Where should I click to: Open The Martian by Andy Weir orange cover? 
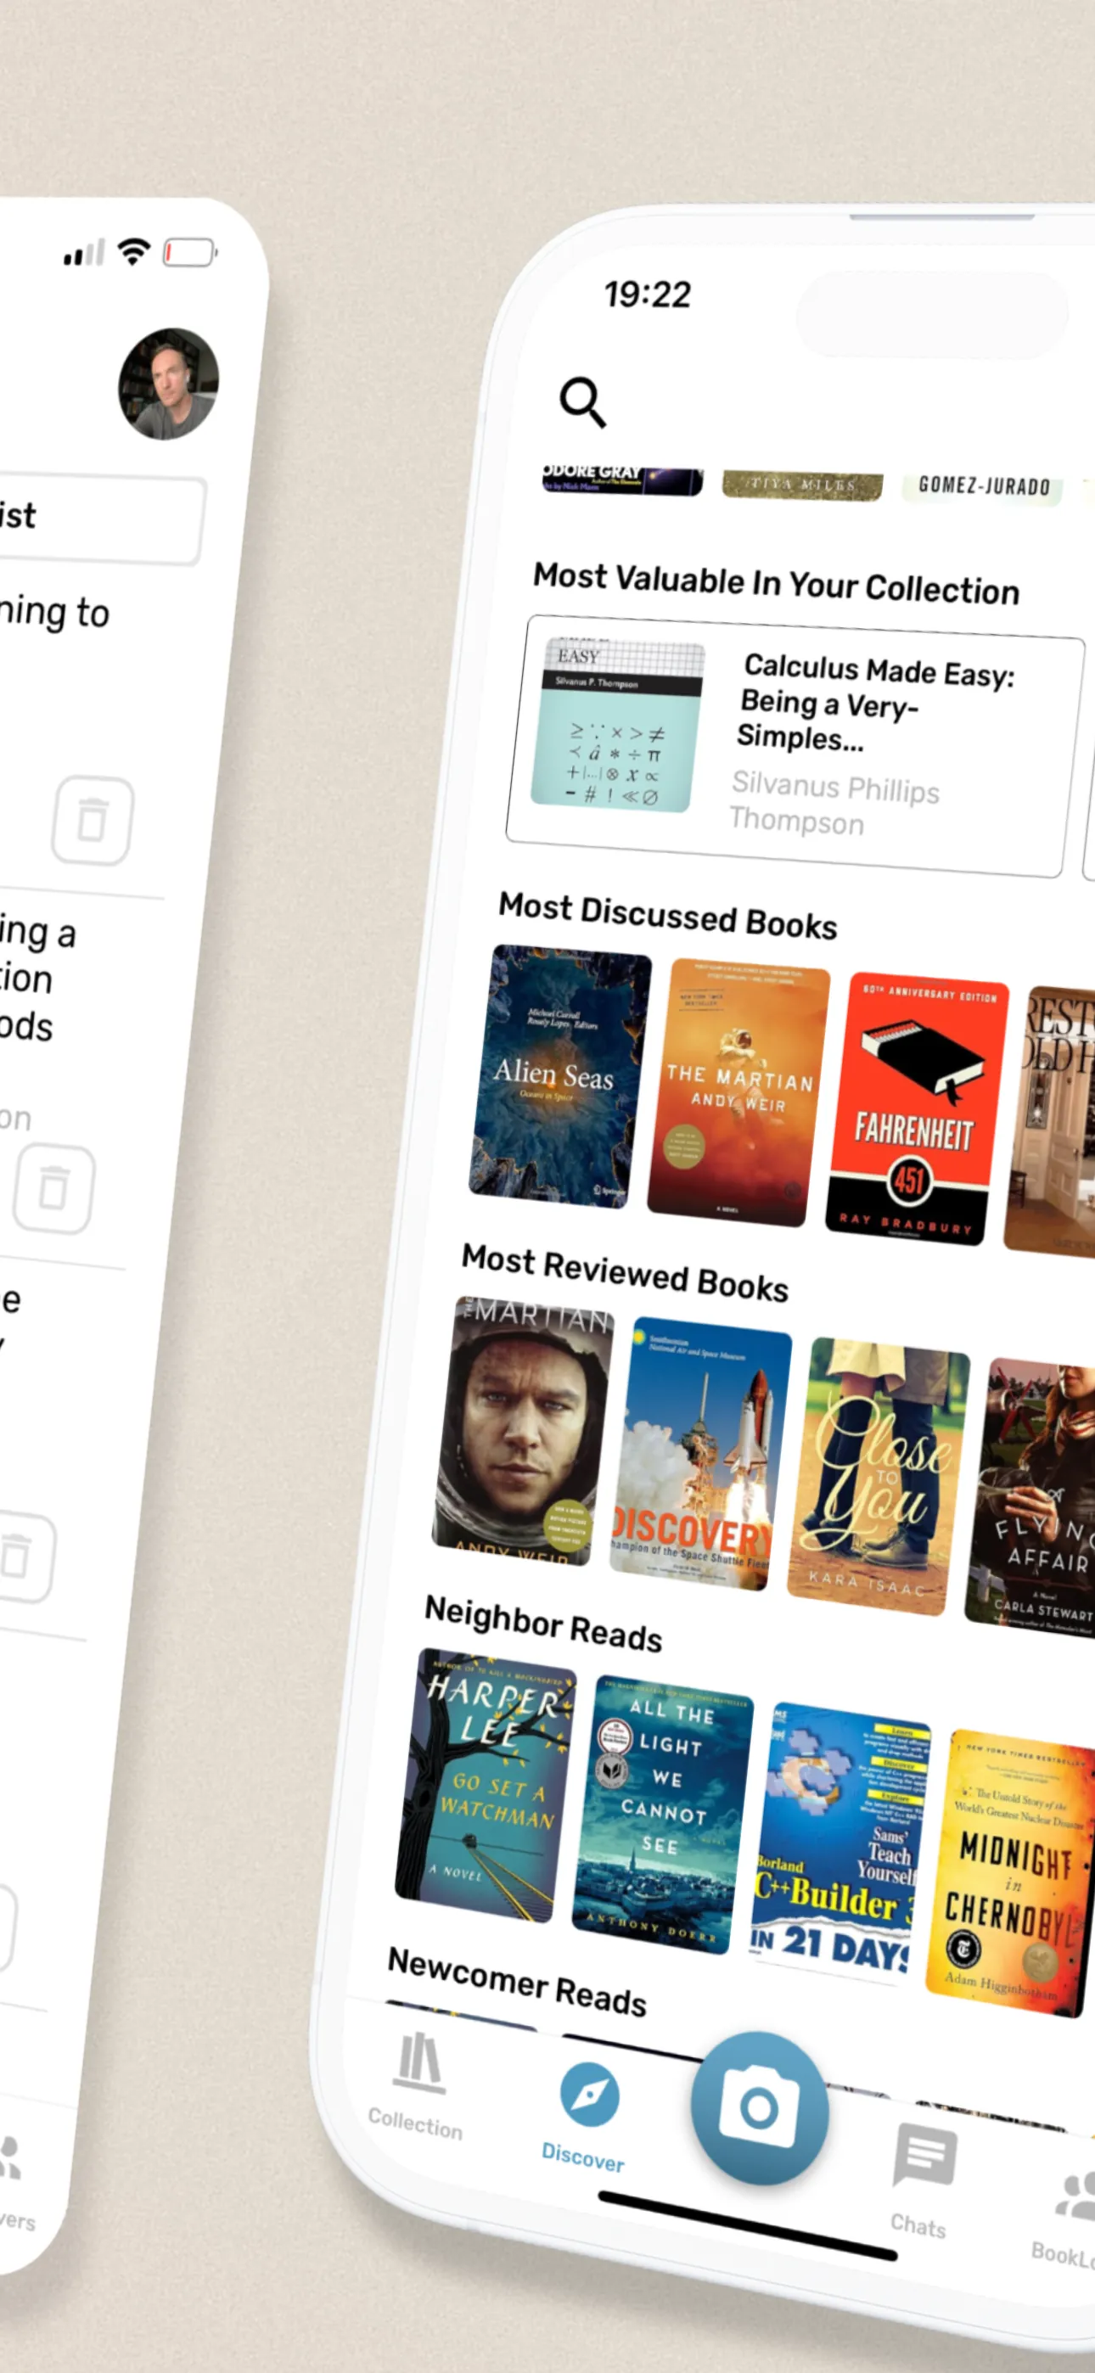[738, 1093]
